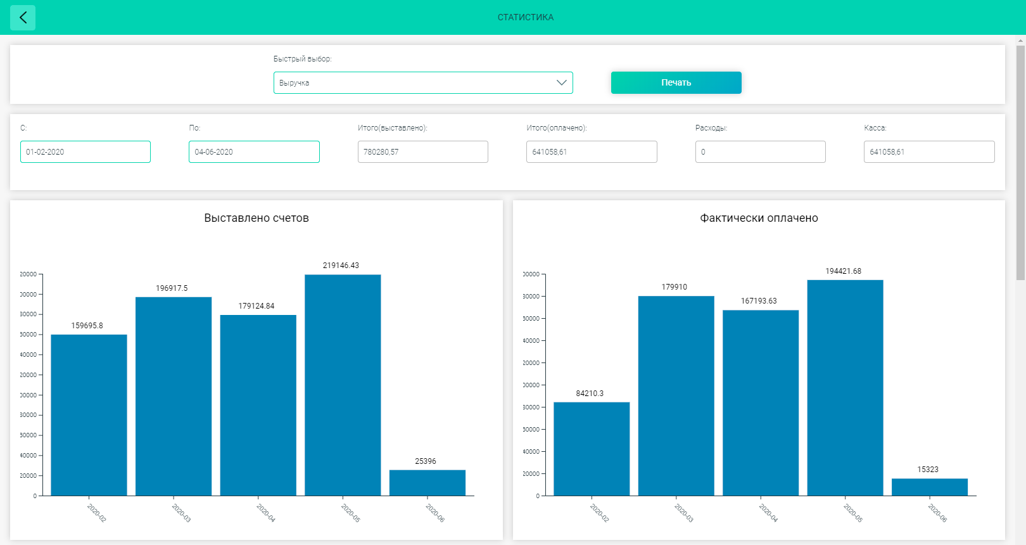Go back using the arrow icon
Viewport: 1026px width, 545px height.
point(23,18)
